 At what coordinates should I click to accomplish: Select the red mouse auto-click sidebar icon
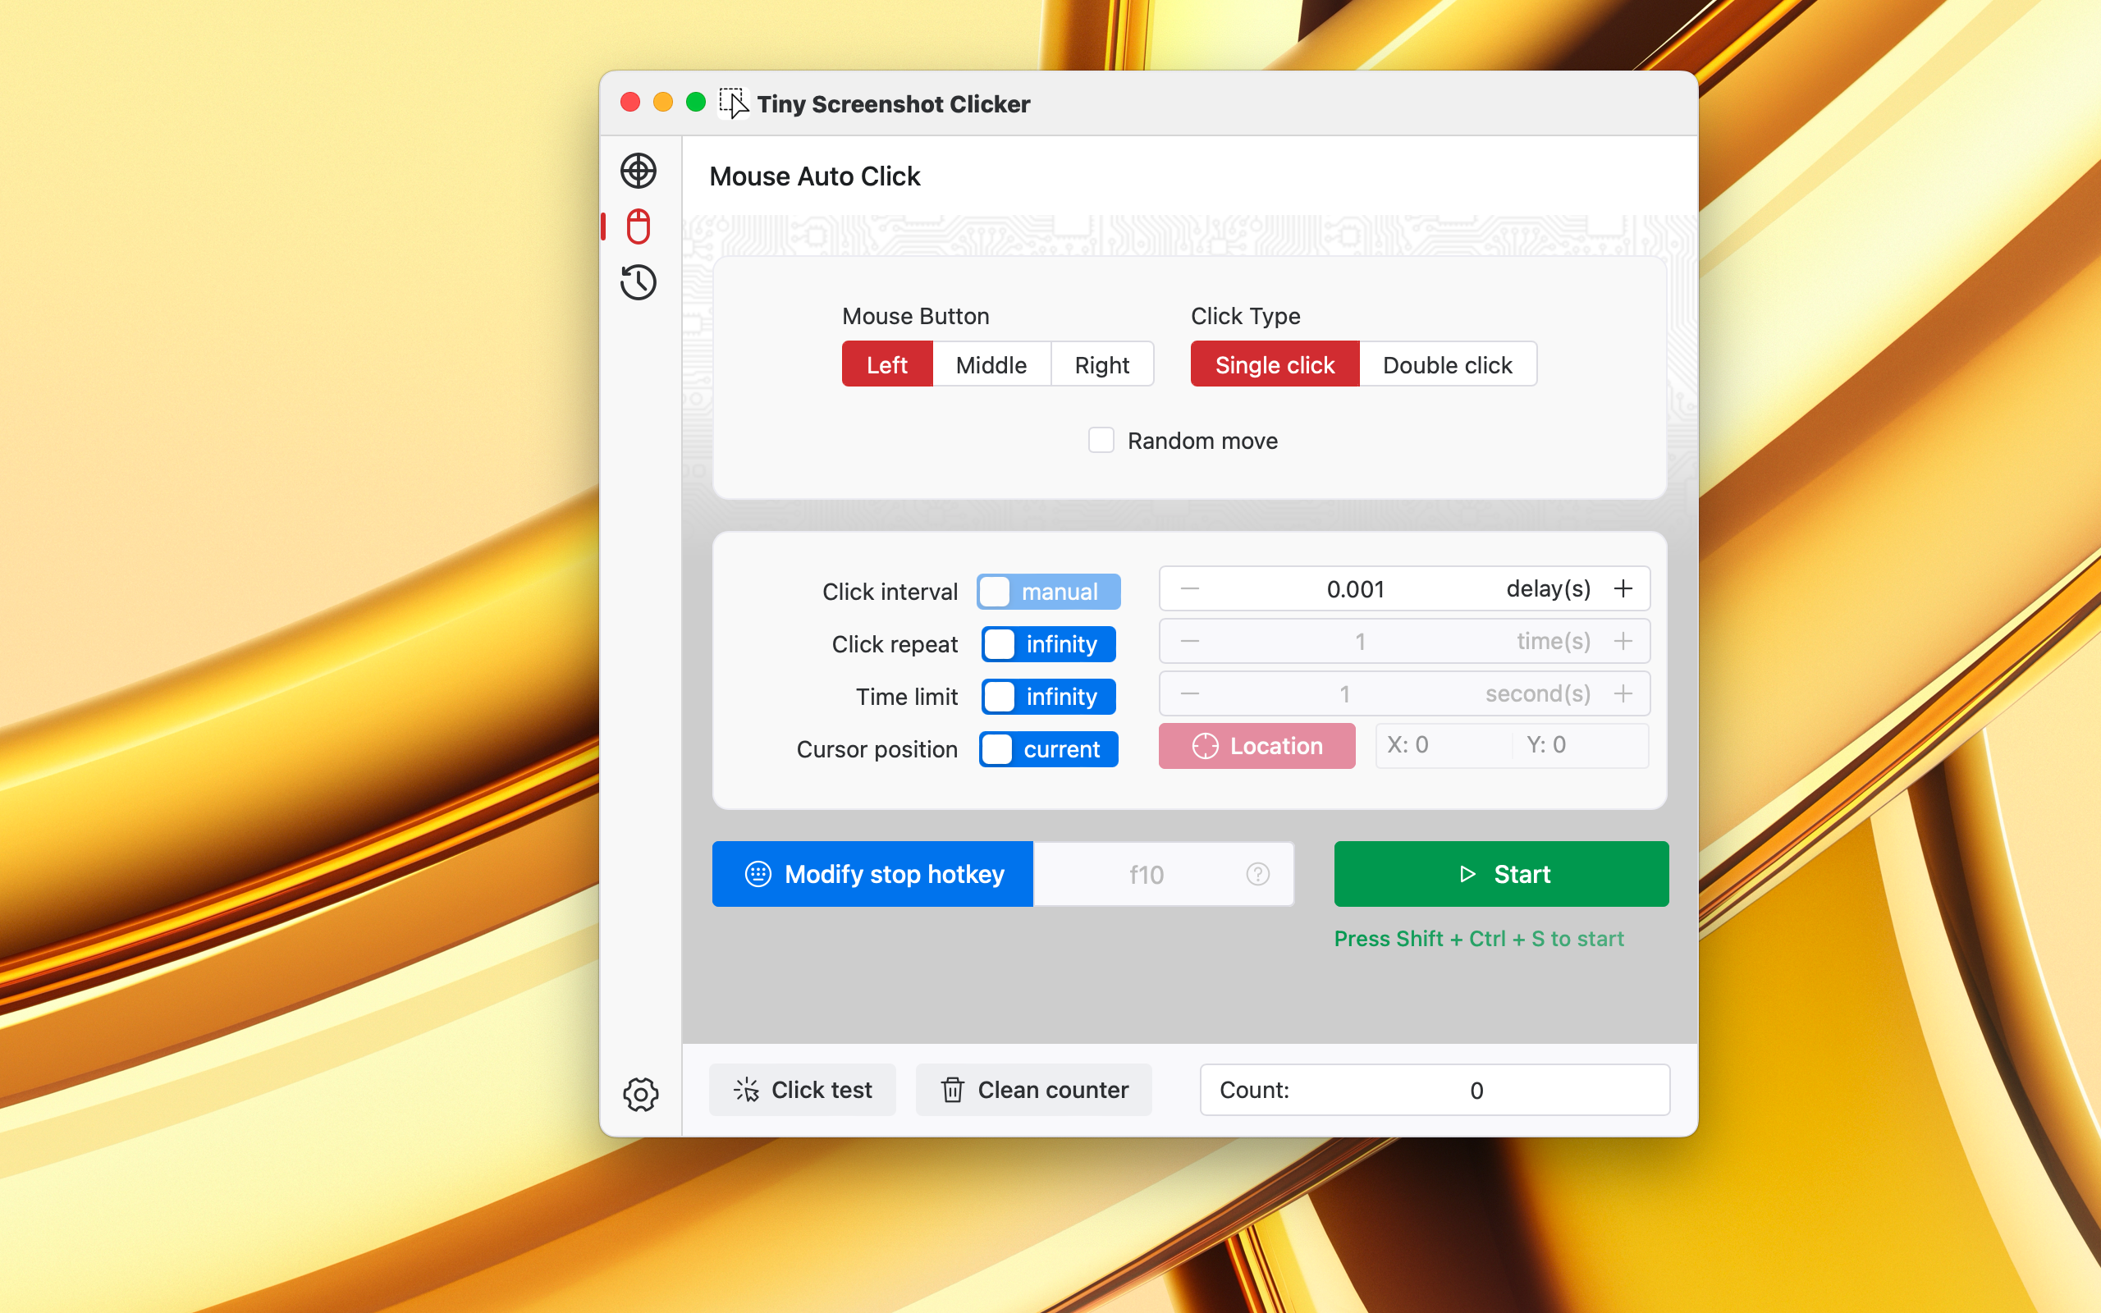[x=639, y=226]
